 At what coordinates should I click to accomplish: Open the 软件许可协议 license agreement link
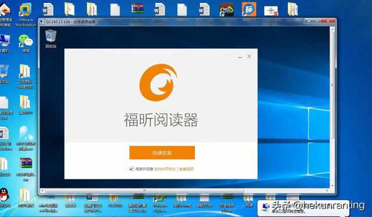[165, 169]
